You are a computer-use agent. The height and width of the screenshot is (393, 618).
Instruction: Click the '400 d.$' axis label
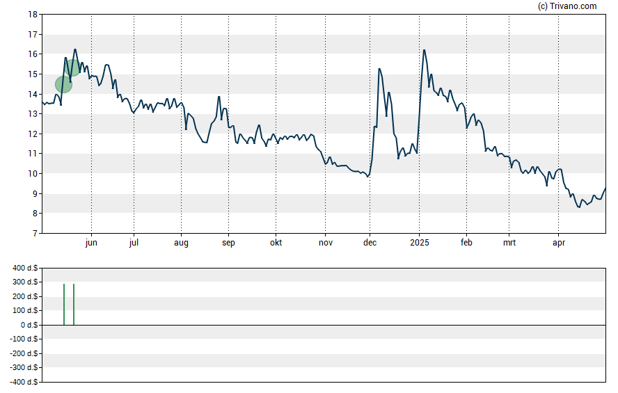click(25, 268)
